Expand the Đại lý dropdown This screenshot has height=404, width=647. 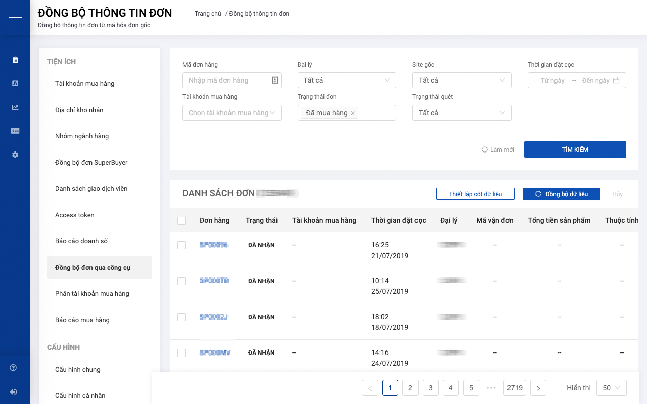[347, 80]
